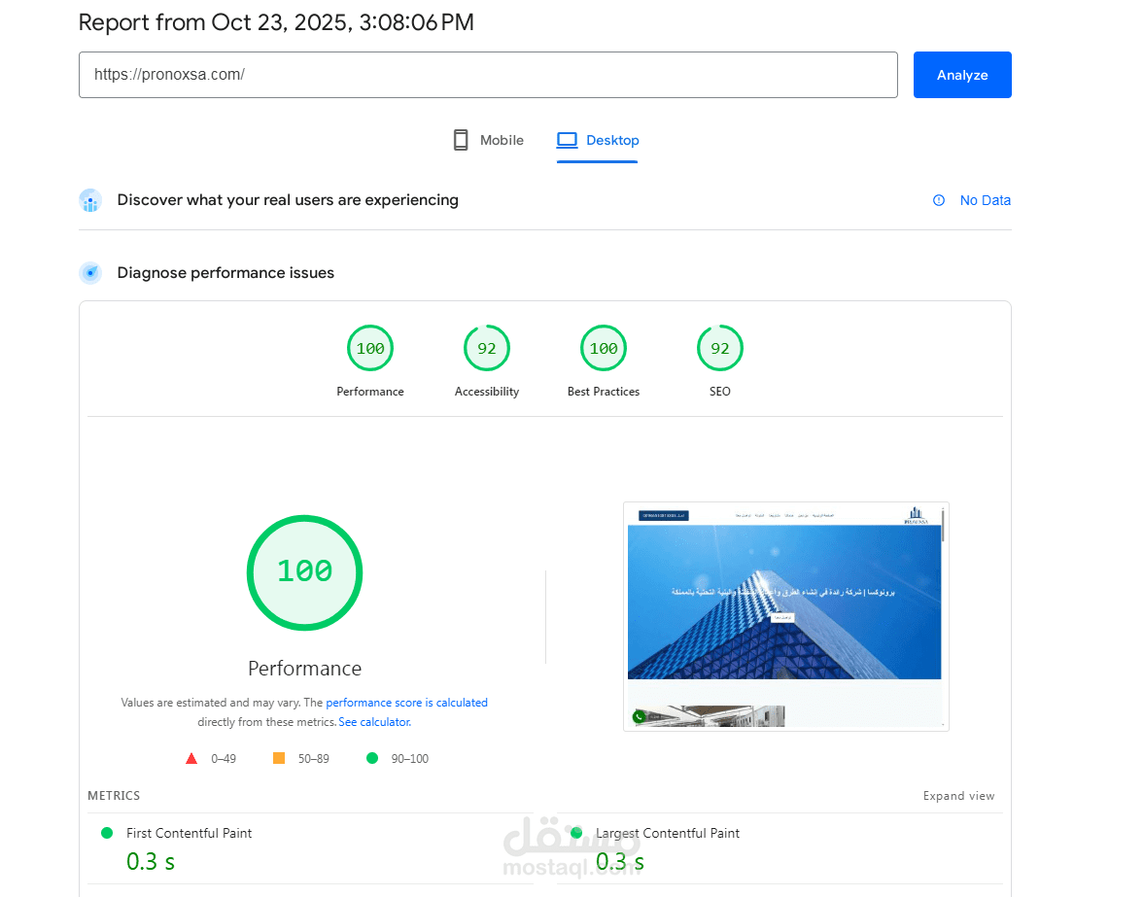
Task: Click the mobile phone icon
Action: [461, 140]
